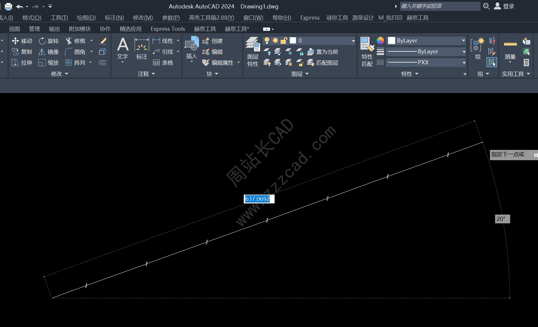Viewport: 538px width, 327px height.
Task: Click the 编辑属性 (Edit Attributes) button
Action: pos(218,63)
